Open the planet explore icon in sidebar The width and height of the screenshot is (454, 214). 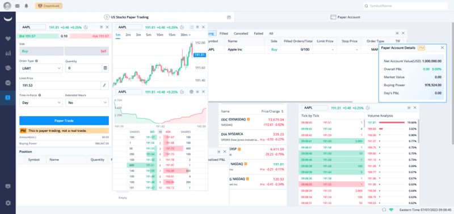click(8, 68)
